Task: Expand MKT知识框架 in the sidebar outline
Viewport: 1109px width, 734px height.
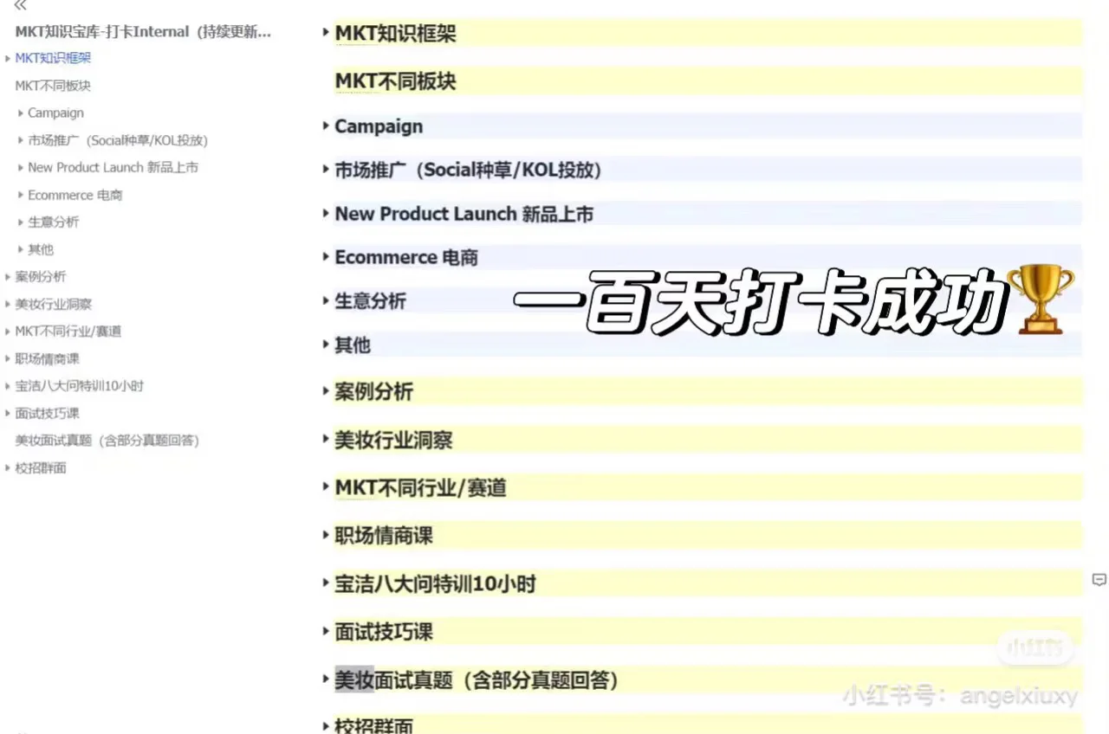Action: coord(8,59)
